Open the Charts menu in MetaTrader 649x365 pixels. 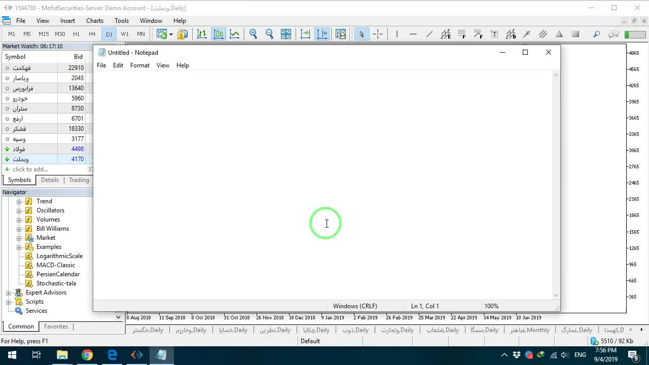pos(95,21)
